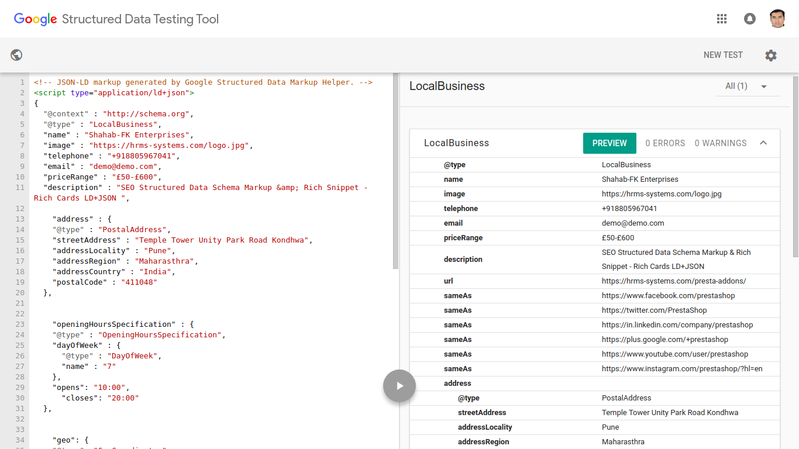Click the NEW TEST button
Screen dimensions: 799x449
pyautogui.click(x=723, y=55)
